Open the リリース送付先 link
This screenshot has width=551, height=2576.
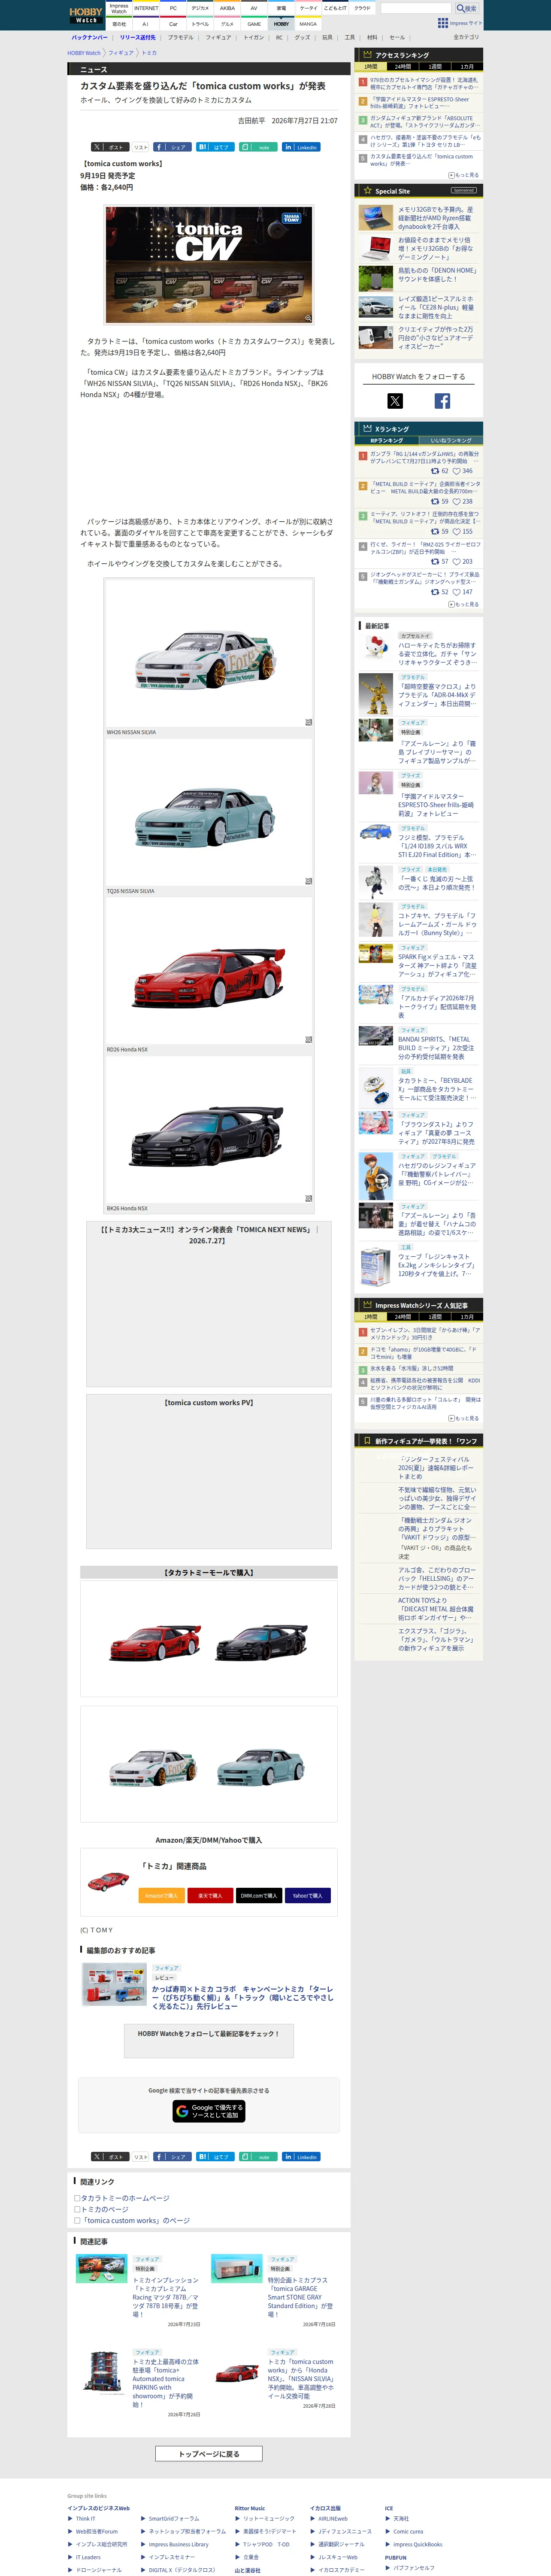tap(138, 37)
